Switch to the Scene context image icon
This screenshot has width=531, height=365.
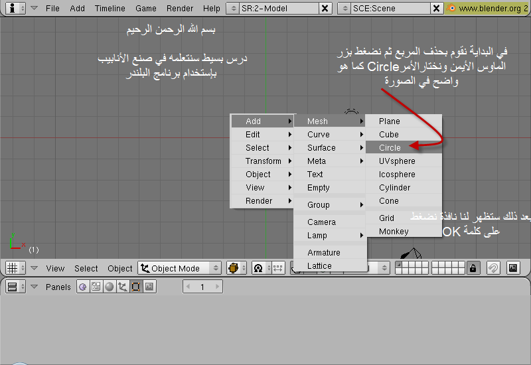coord(149,287)
